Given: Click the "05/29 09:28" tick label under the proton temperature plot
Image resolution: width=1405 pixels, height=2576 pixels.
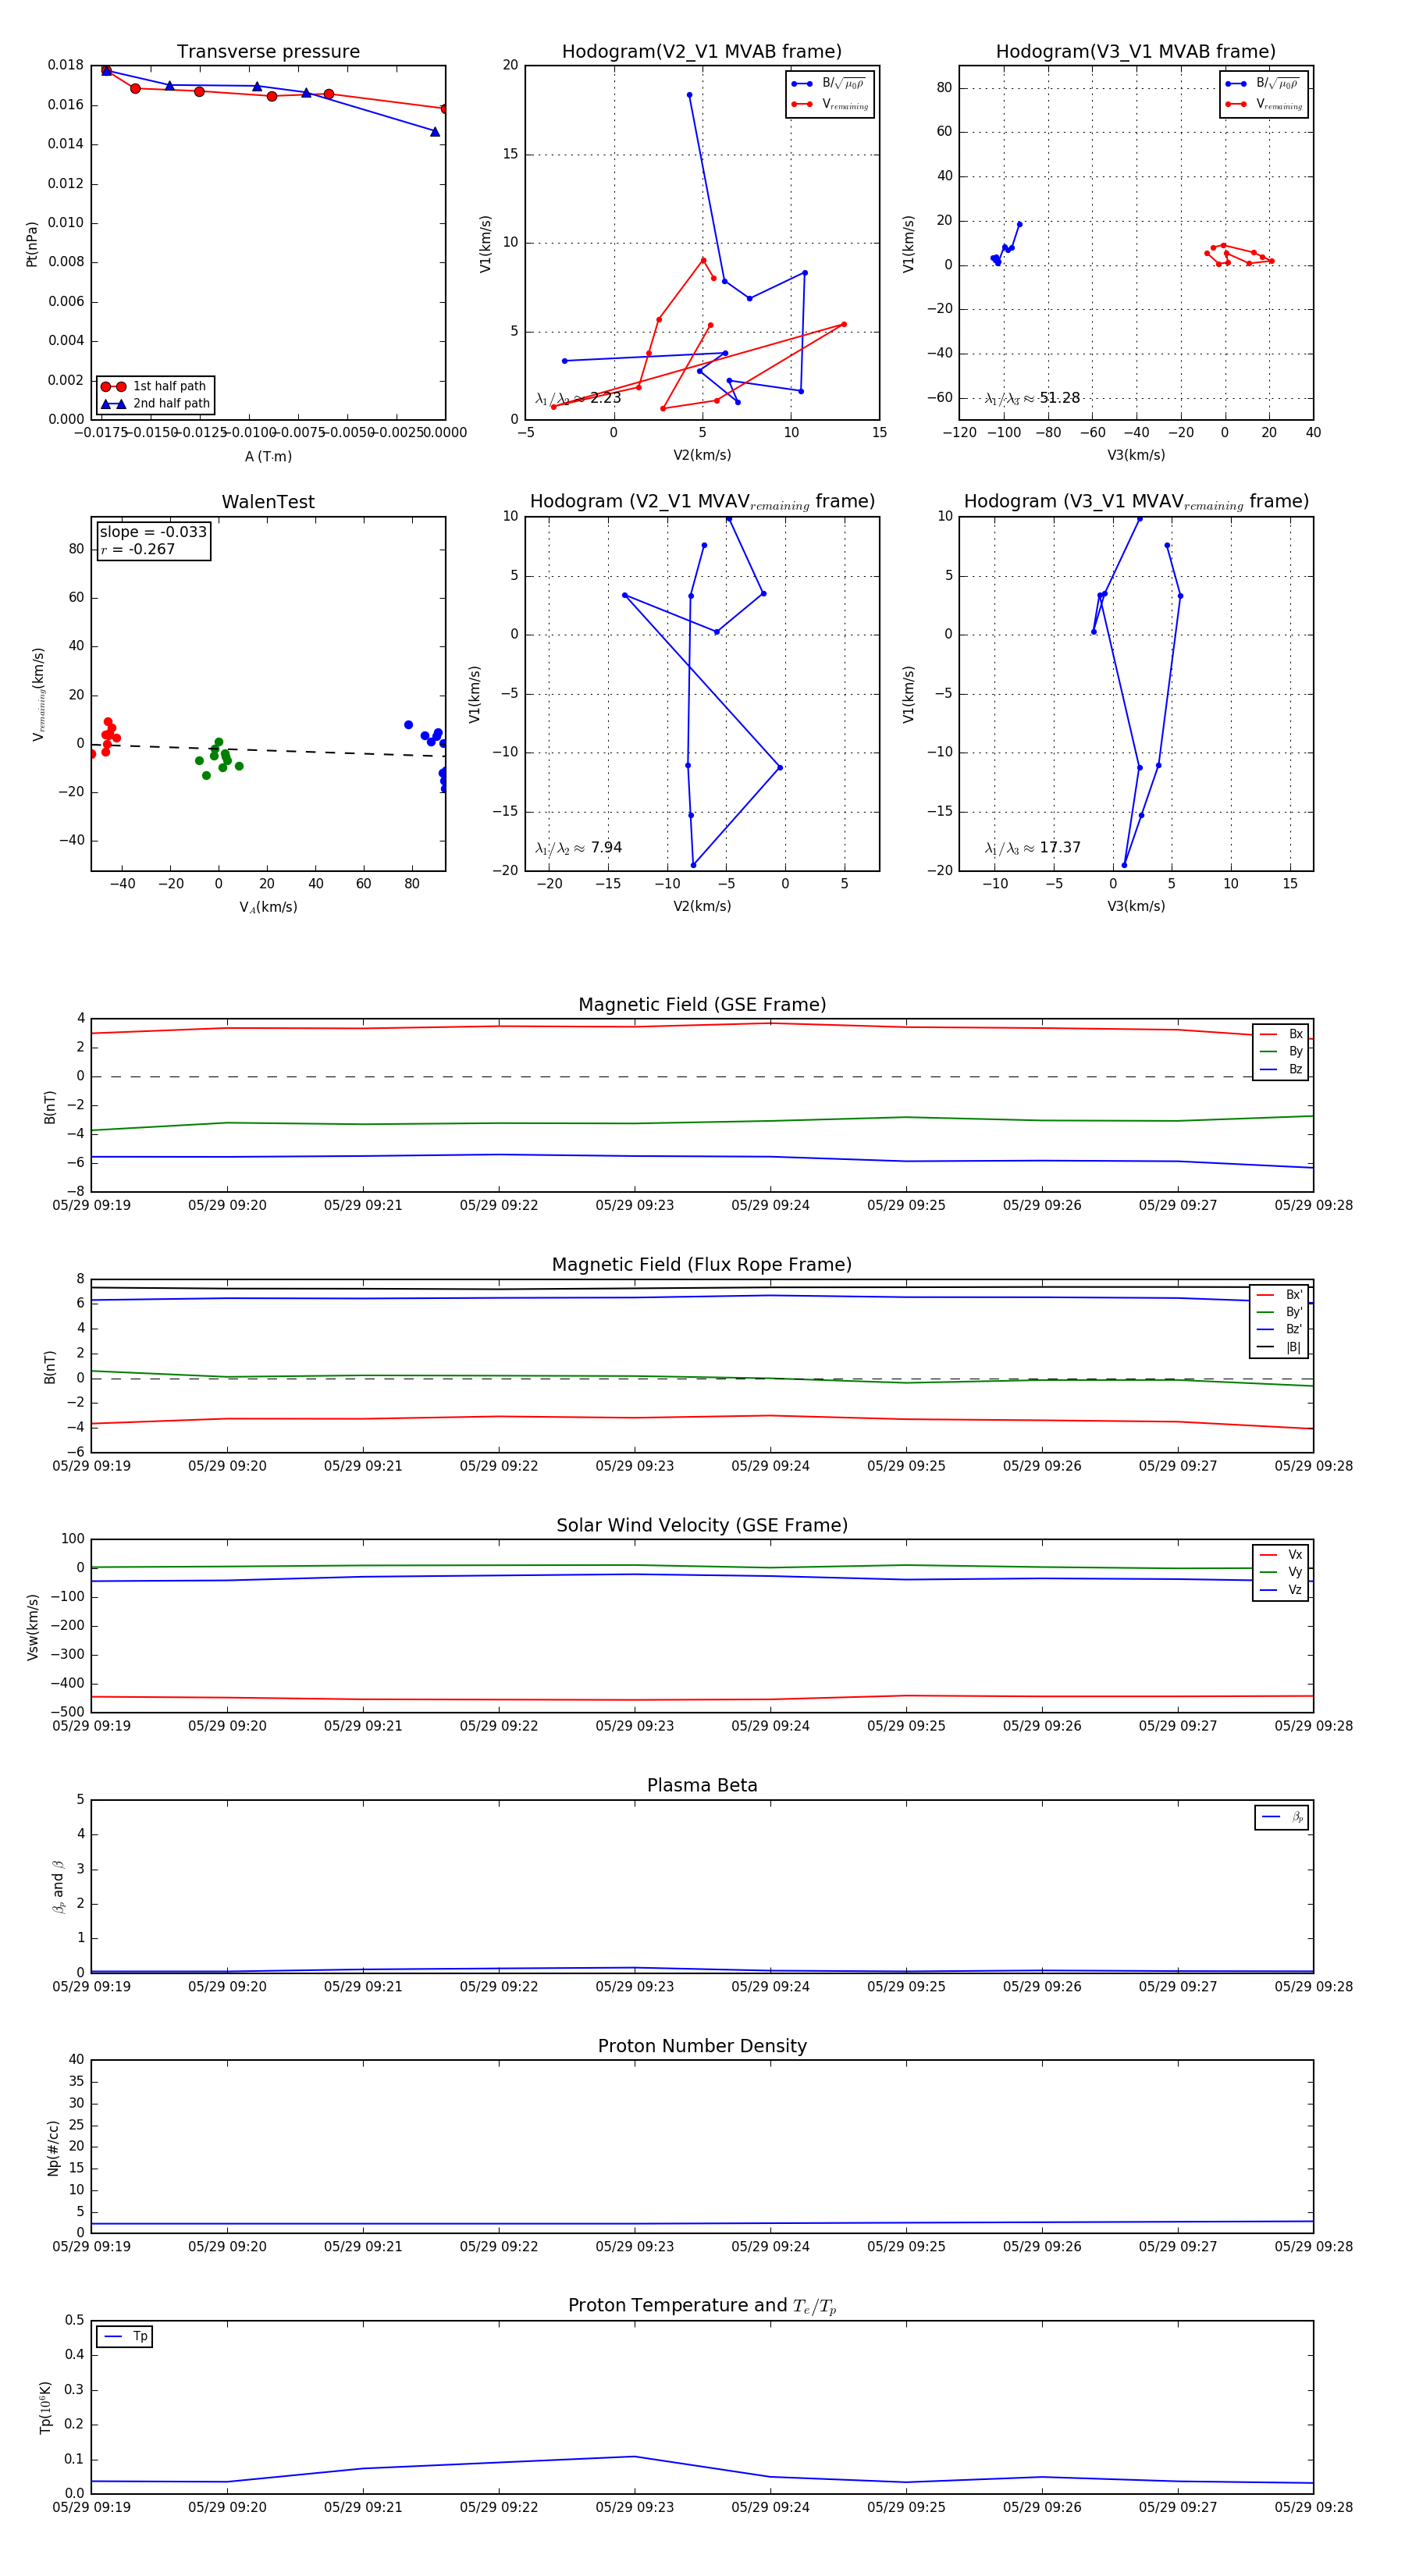Looking at the screenshot, I should tap(1313, 2507).
